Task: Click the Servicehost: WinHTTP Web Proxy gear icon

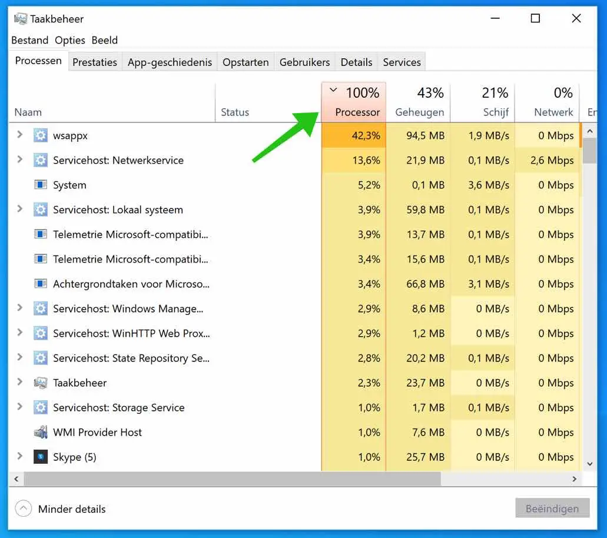Action: coord(40,333)
